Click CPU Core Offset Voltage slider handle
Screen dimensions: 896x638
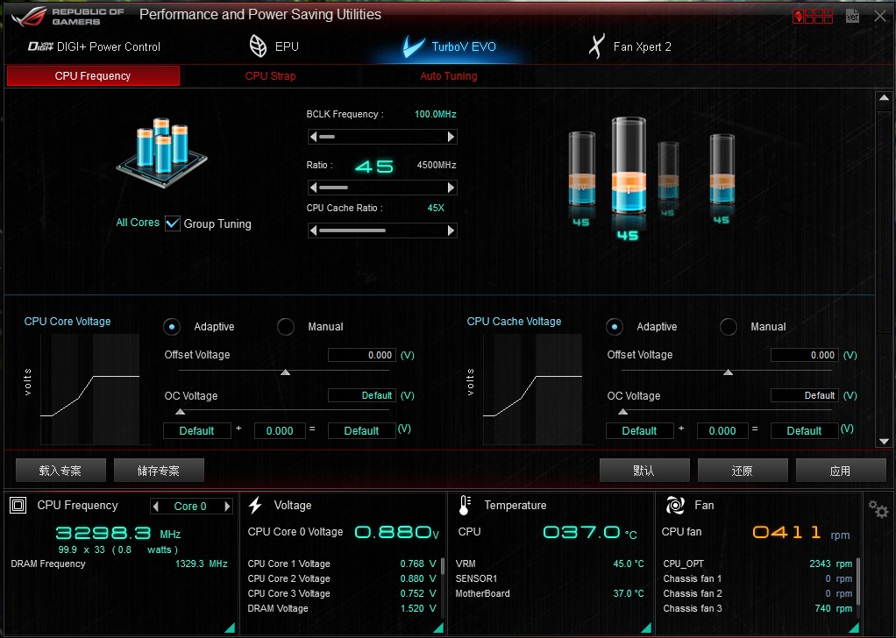click(286, 372)
